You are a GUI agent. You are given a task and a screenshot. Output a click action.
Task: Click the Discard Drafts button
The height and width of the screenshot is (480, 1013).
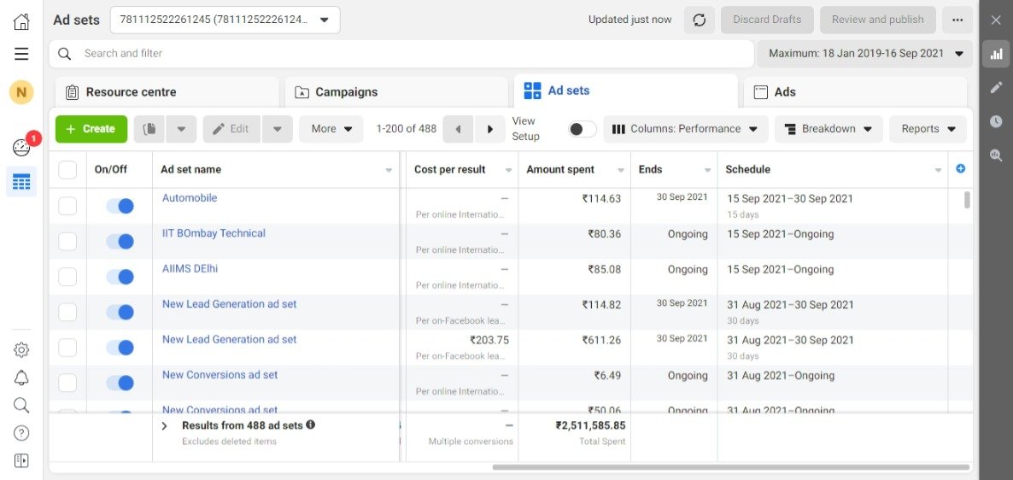pyautogui.click(x=767, y=20)
